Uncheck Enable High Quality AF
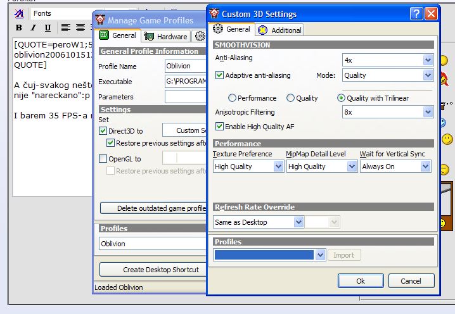Viewport: 455px width, 314px height. click(220, 127)
